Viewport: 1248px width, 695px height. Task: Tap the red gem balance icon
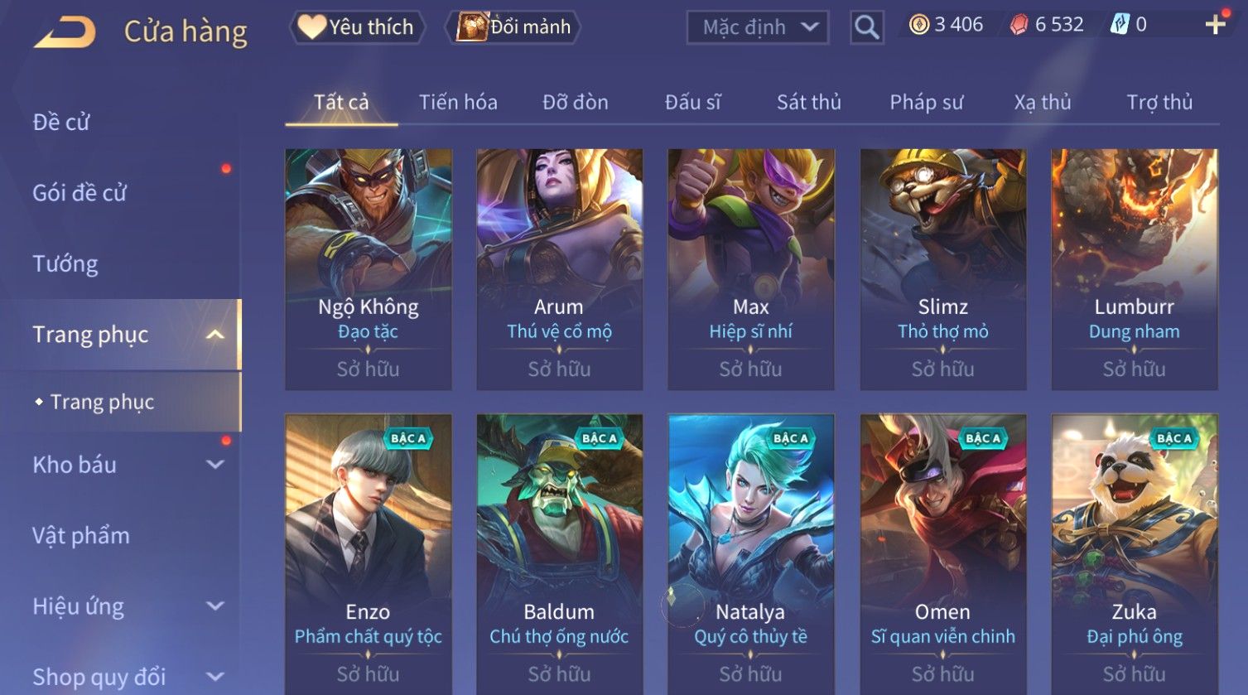tap(1019, 25)
